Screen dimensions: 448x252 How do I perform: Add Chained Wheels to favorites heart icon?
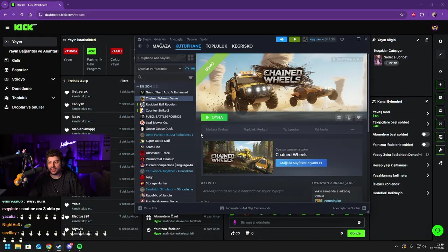click(x=358, y=118)
